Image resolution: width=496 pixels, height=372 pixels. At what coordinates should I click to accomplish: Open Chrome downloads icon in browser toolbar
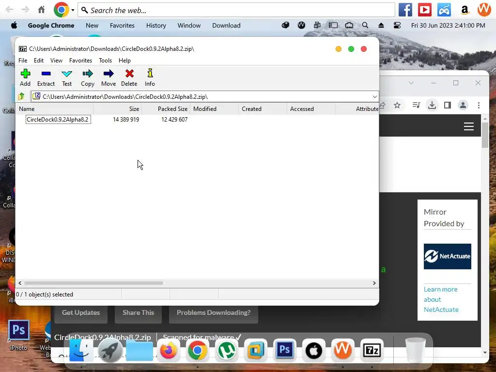[432, 105]
